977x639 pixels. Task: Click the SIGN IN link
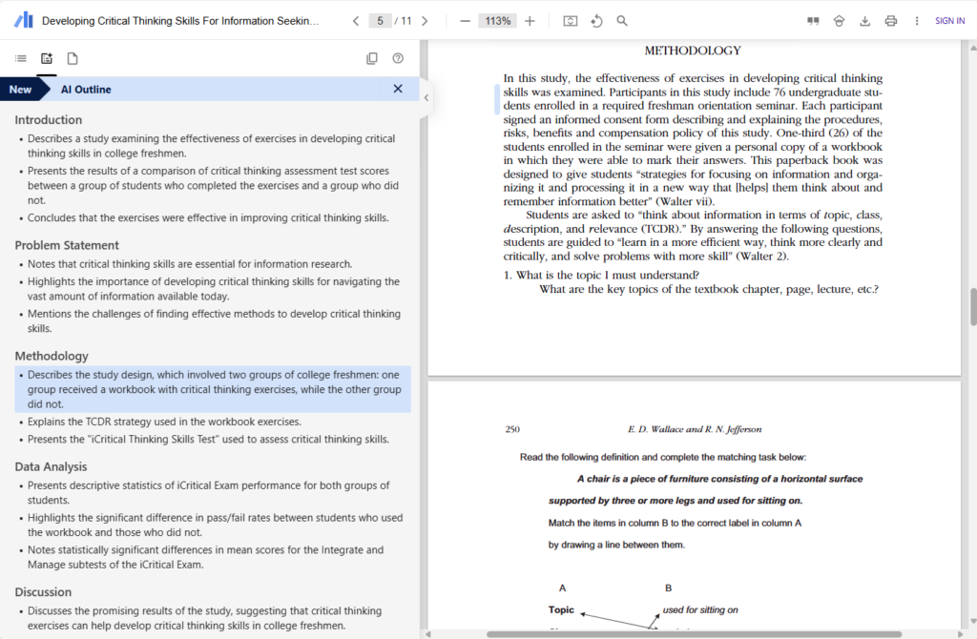point(949,21)
